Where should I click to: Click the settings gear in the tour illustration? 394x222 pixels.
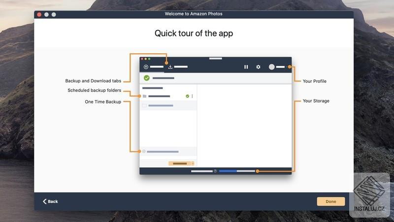[258, 67]
